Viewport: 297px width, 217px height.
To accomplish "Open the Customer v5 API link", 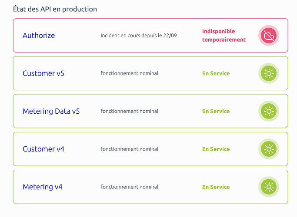I will pyautogui.click(x=43, y=73).
